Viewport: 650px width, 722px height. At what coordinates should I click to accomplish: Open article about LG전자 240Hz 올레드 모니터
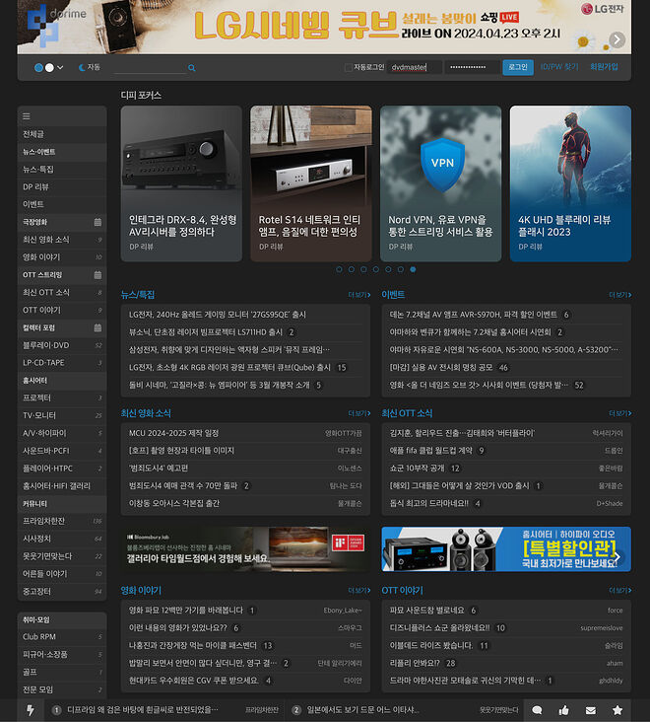(x=218, y=315)
